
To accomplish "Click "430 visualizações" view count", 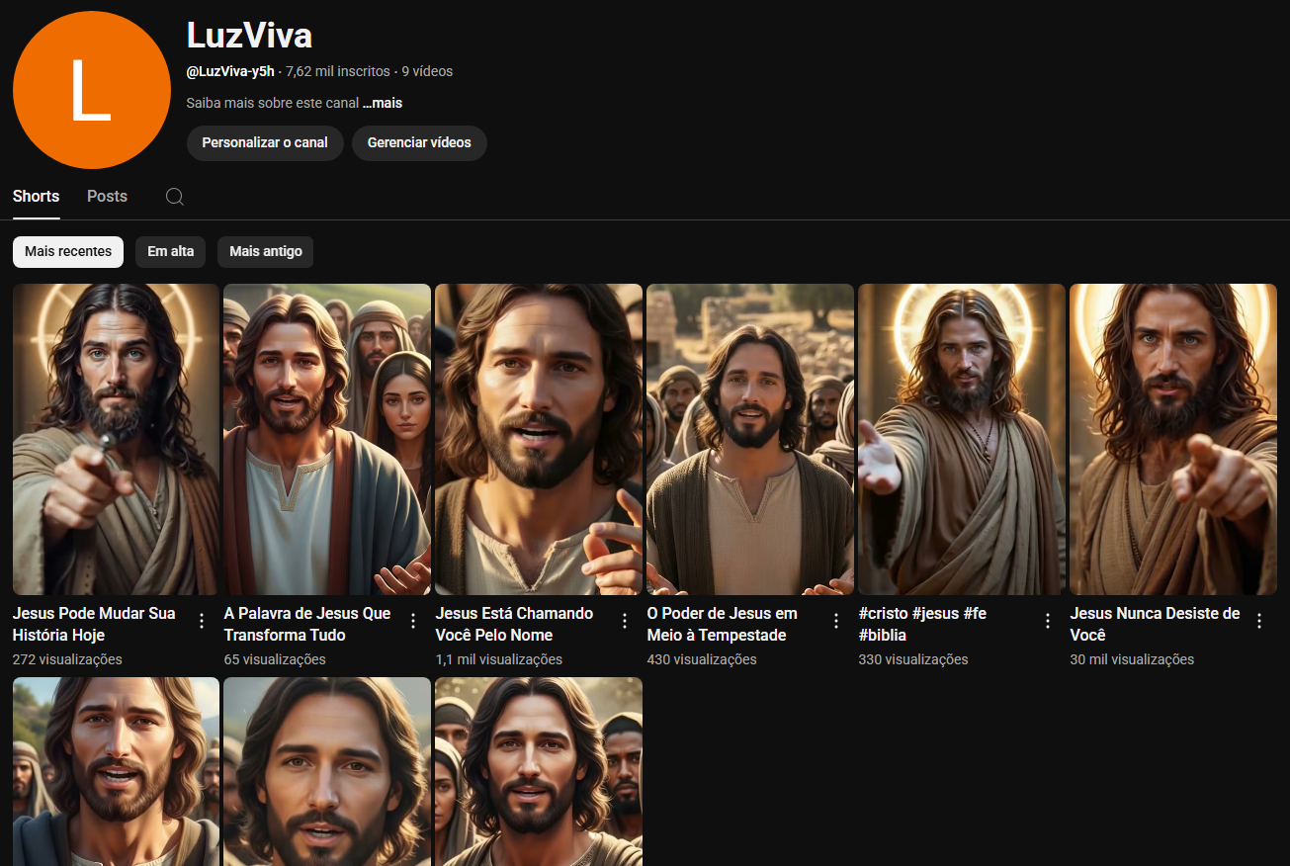I will click(x=702, y=659).
